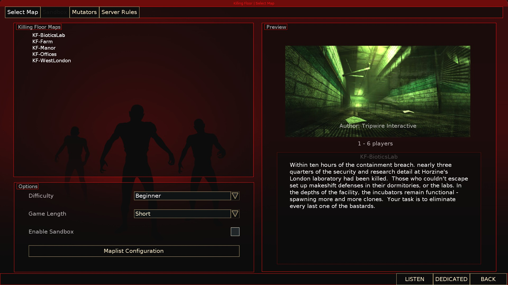Screen dimensions: 508x285
Task: Click the Author: Tripwire Interactive caption
Action: click(x=378, y=126)
